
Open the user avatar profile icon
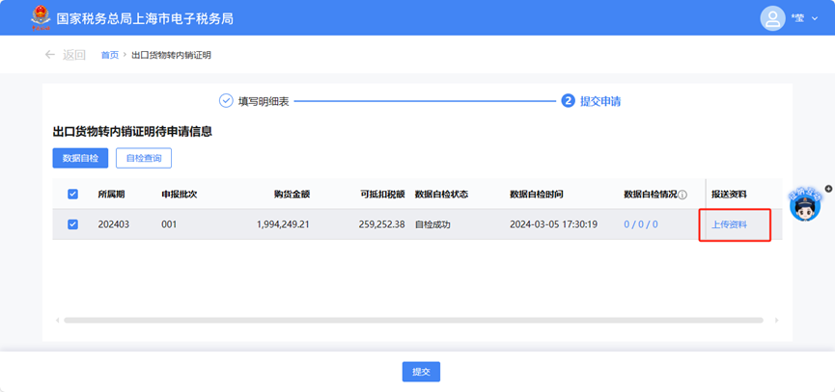[772, 18]
